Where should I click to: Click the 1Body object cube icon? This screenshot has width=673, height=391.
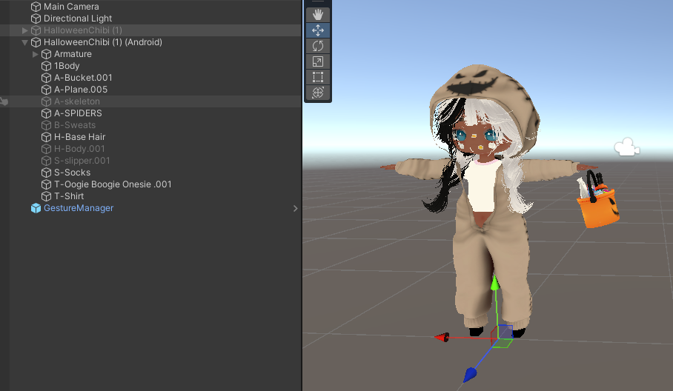47,66
